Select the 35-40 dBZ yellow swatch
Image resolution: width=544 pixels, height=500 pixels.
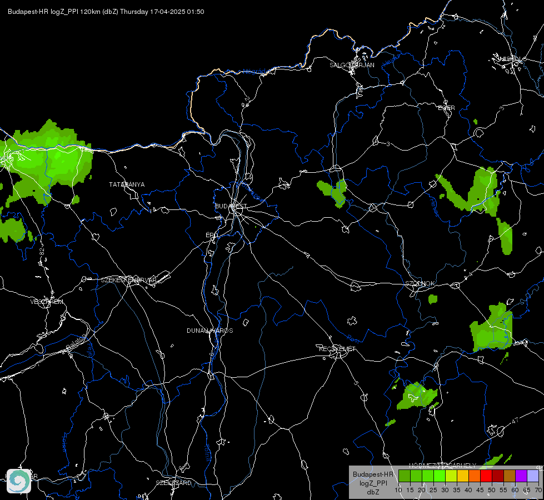pyautogui.click(x=463, y=476)
